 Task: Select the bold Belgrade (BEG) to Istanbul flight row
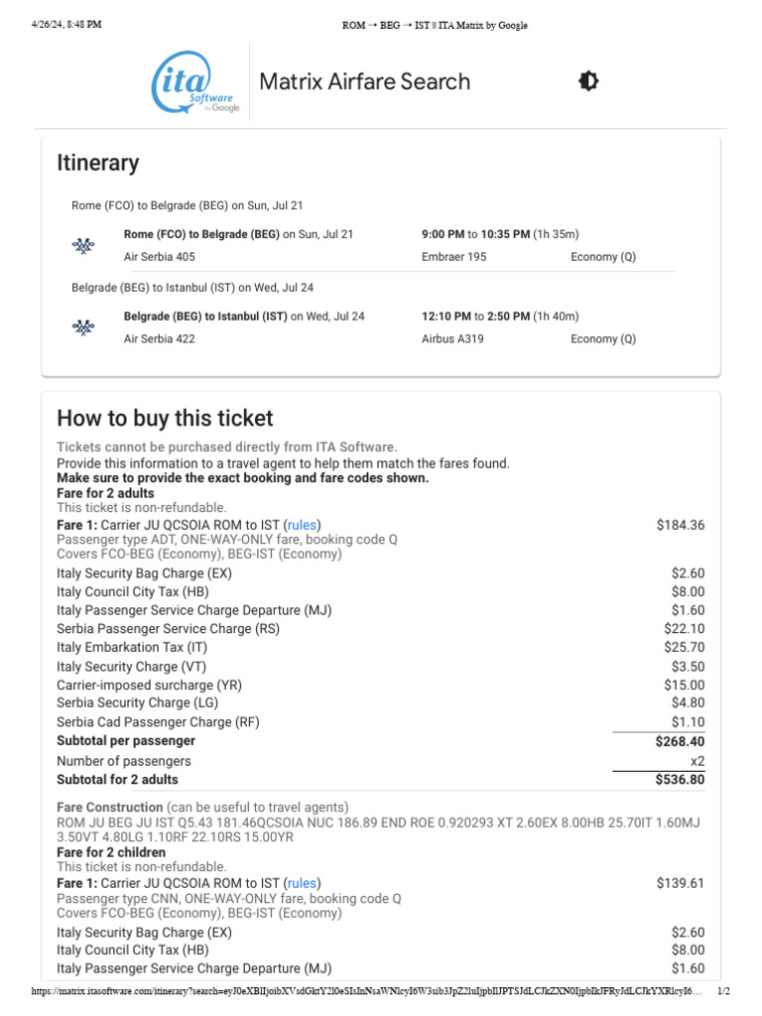pyautogui.click(x=202, y=317)
